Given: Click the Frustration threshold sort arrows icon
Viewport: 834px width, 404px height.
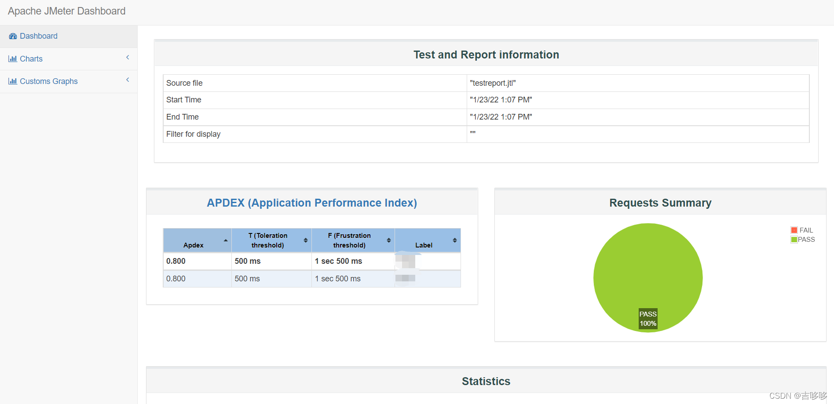Looking at the screenshot, I should point(389,240).
